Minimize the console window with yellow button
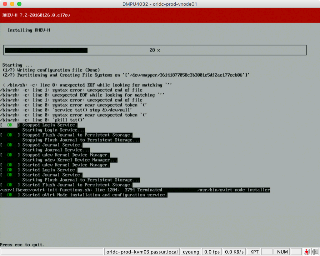The height and width of the screenshot is (256, 320). 12,4
